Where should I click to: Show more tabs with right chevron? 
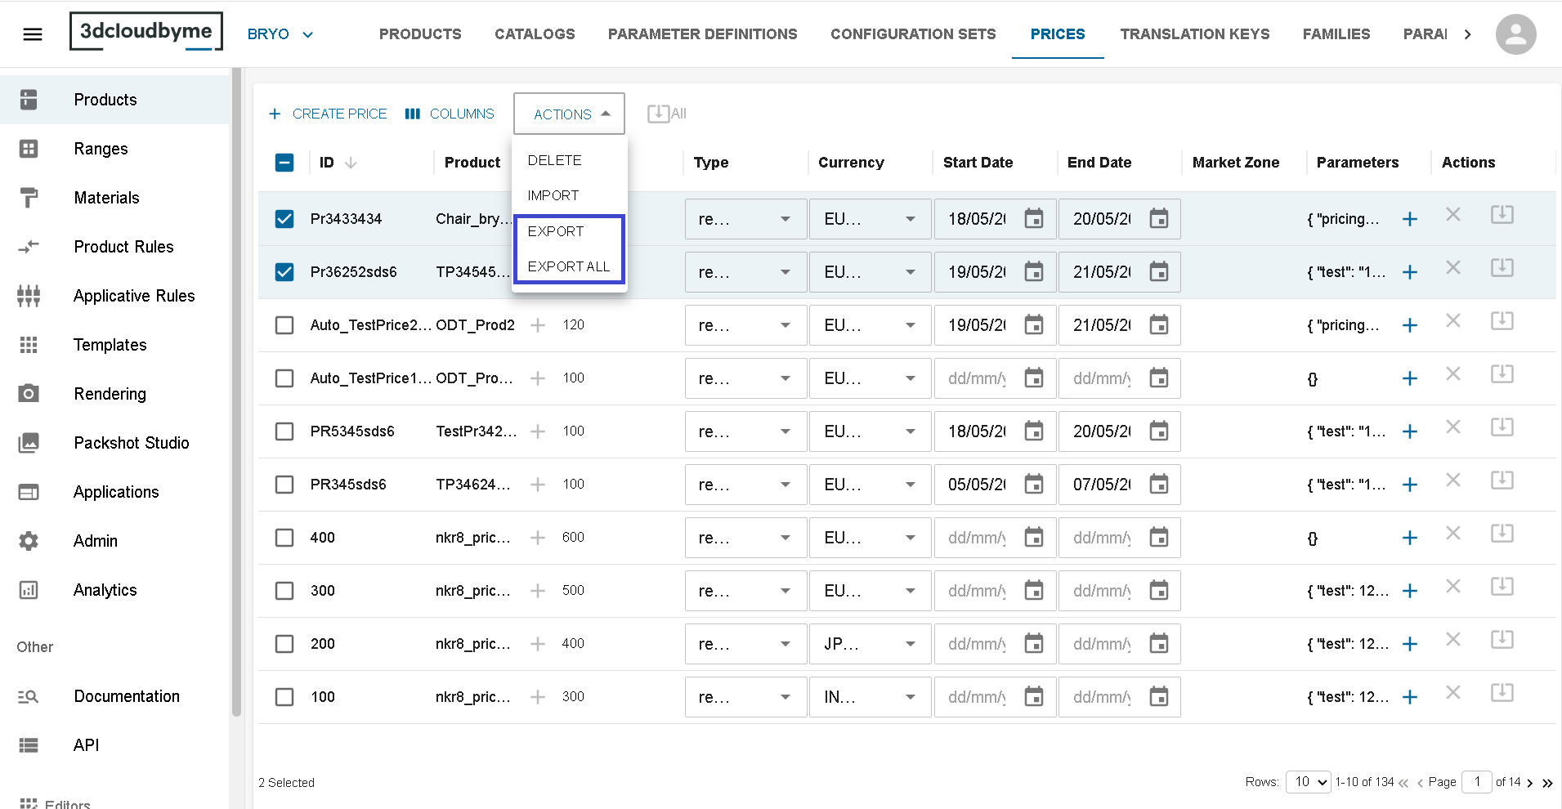[x=1468, y=34]
